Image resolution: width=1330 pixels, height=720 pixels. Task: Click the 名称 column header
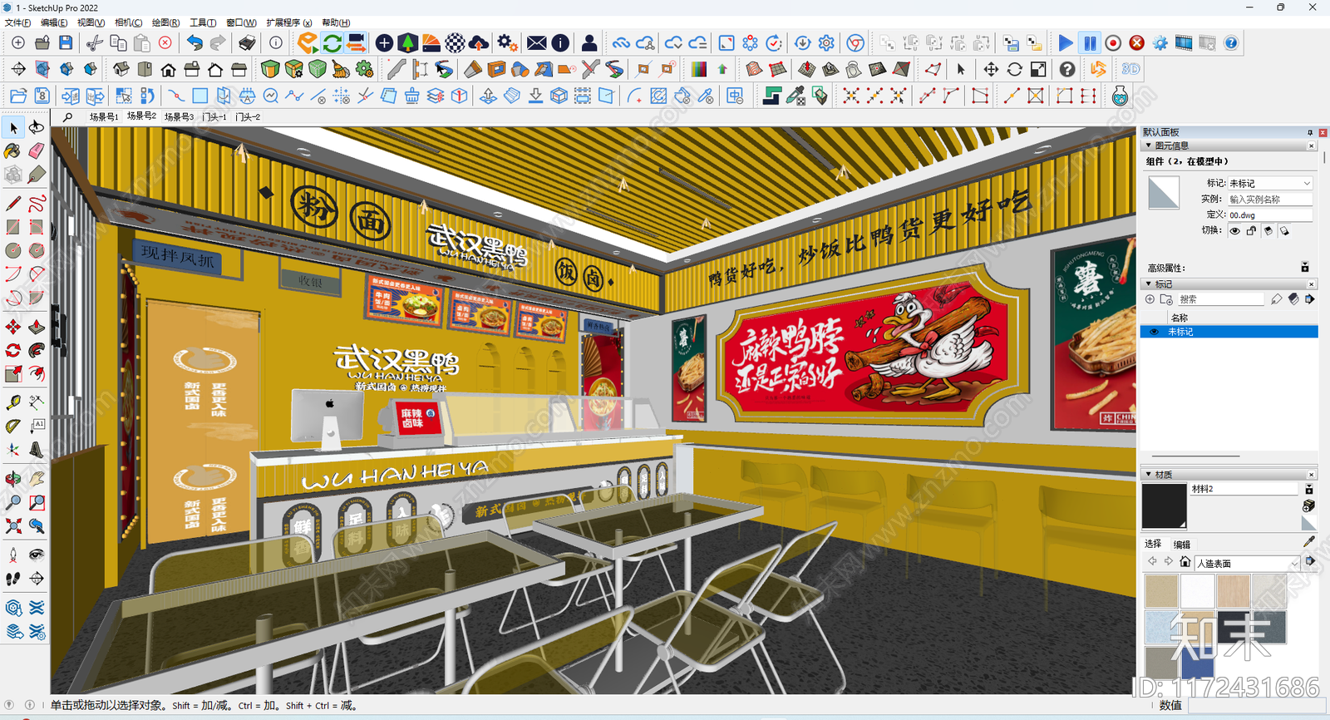(x=1180, y=318)
